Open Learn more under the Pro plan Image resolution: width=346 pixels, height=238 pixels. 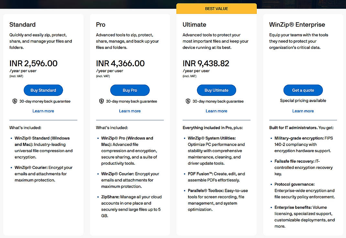(x=130, y=111)
